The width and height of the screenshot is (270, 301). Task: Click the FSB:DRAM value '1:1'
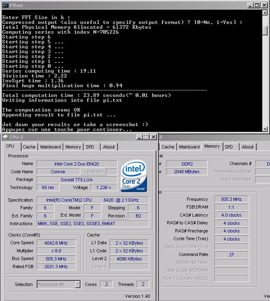click(231, 207)
